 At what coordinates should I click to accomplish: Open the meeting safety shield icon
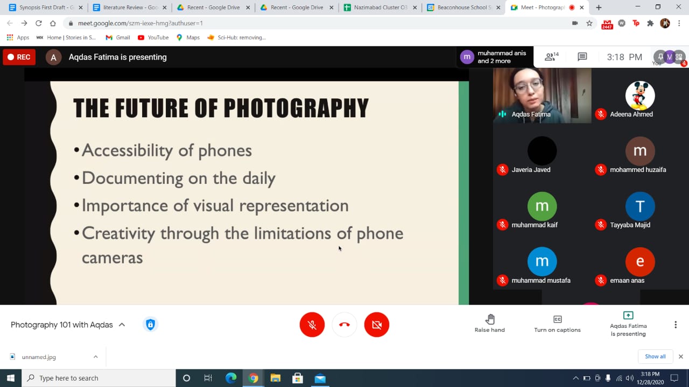[x=150, y=325]
